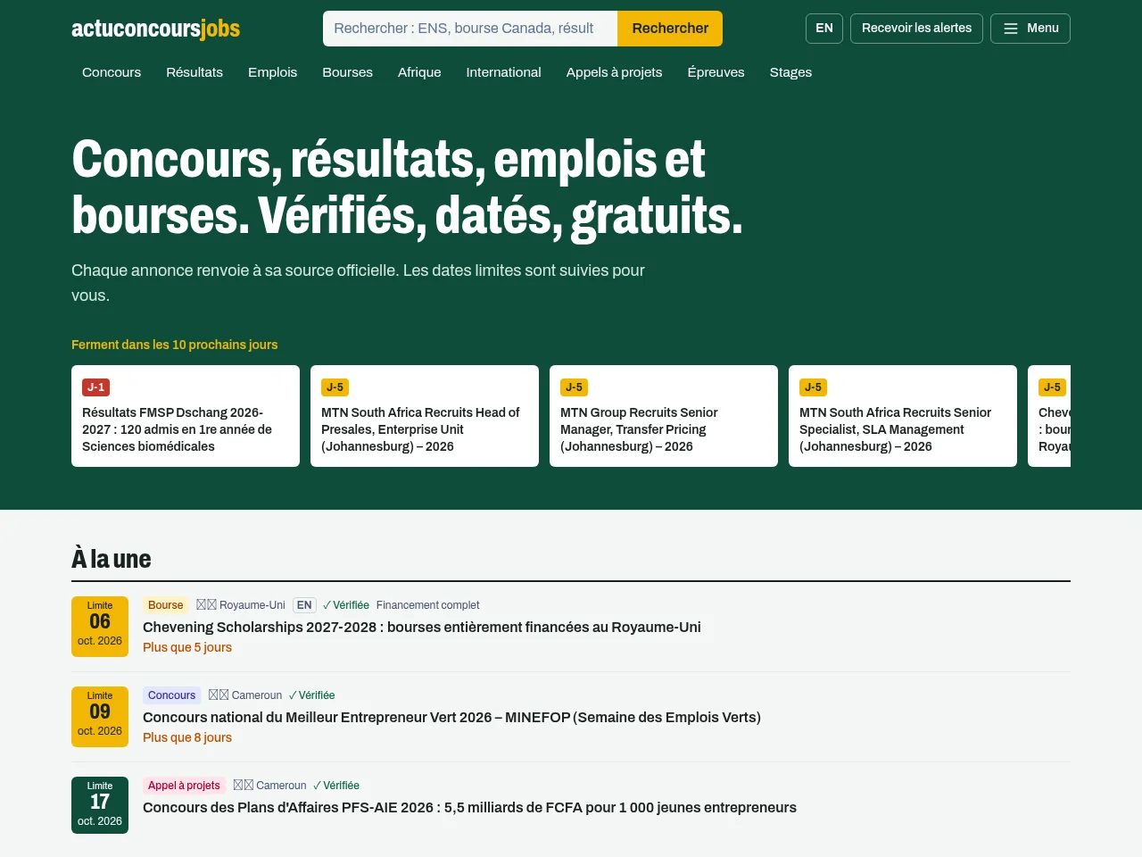The height and width of the screenshot is (857, 1142).
Task: Click the EN badge on the Chevening row
Action: pyautogui.click(x=304, y=605)
